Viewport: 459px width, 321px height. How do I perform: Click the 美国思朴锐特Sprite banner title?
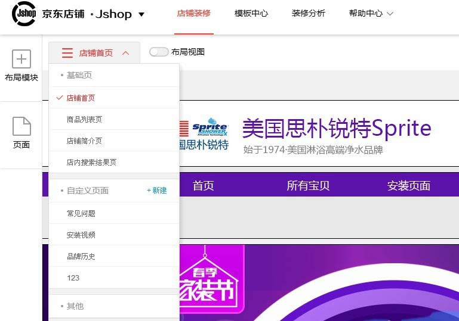337,129
